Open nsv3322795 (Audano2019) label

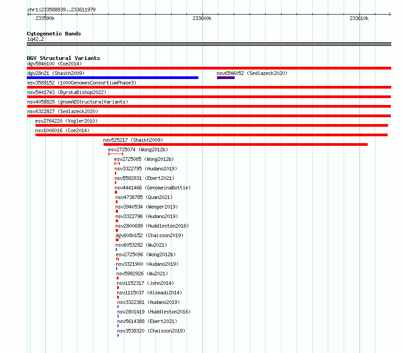click(146, 169)
